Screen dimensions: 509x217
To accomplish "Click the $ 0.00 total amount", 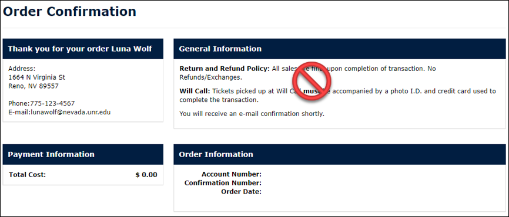I will (x=146, y=175).
